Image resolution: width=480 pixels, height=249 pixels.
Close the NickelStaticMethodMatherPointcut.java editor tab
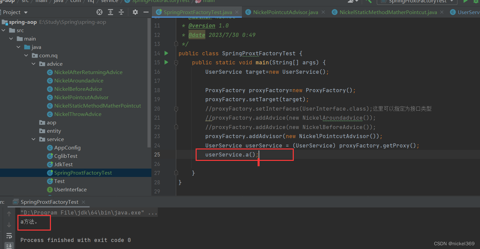(442, 12)
